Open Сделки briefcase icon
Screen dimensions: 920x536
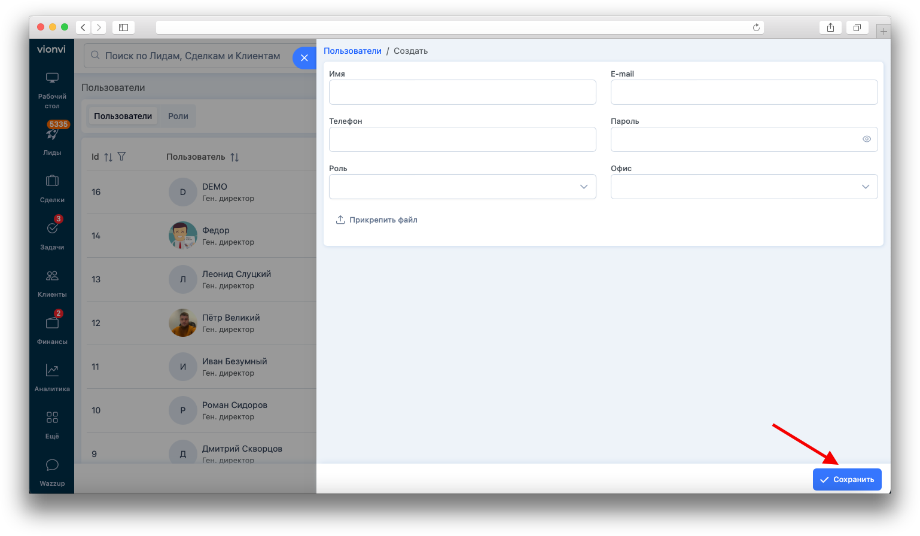pyautogui.click(x=52, y=181)
